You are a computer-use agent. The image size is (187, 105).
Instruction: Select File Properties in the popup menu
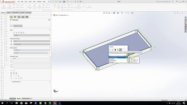[x=118, y=60]
